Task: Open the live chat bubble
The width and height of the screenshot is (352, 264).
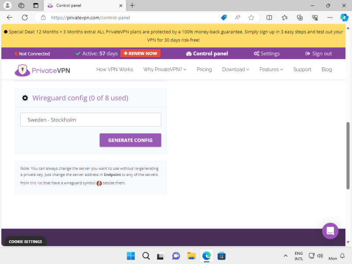Action: click(x=330, y=231)
